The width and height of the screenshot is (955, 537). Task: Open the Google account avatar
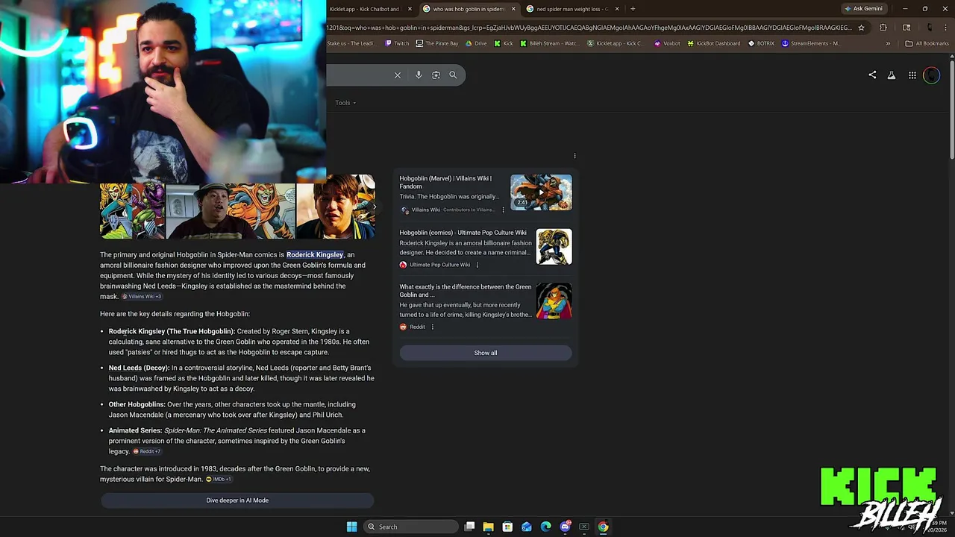pyautogui.click(x=931, y=75)
